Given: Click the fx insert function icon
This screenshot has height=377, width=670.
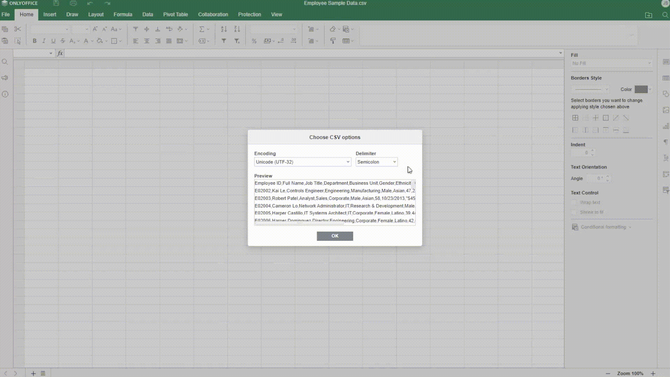Looking at the screenshot, I should [x=60, y=53].
